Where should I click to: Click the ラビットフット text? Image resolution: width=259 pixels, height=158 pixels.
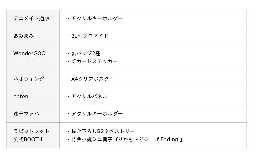click(x=31, y=131)
